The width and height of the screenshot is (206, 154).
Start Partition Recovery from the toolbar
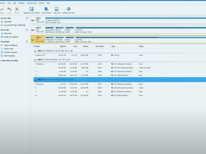pyautogui.click(x=69, y=9)
